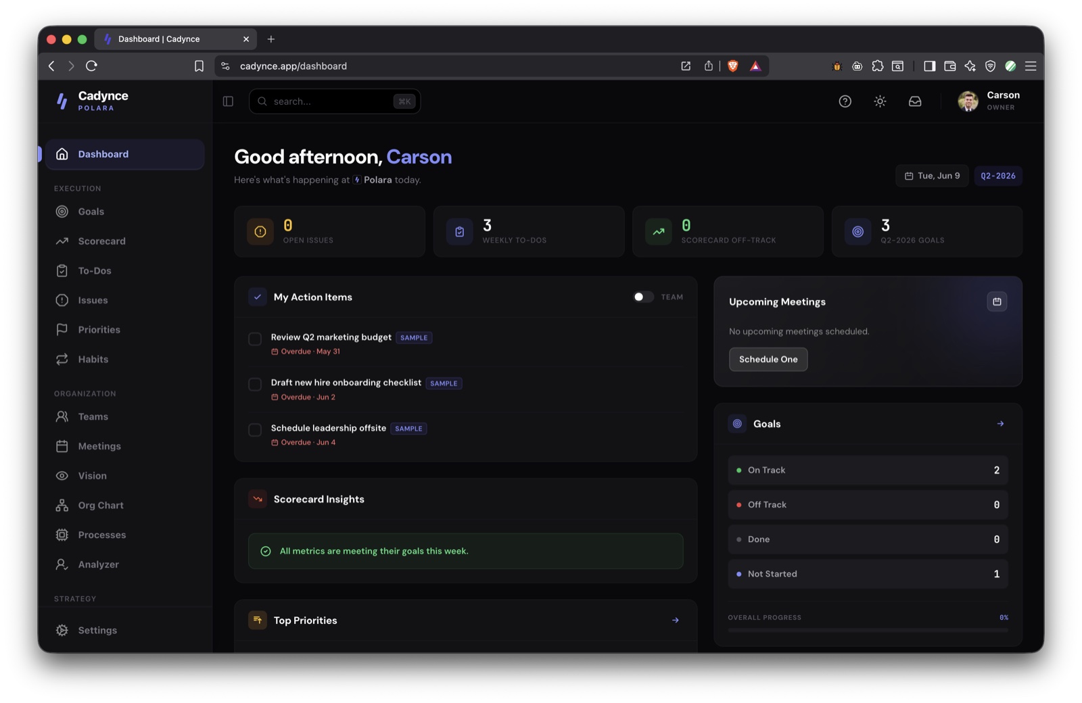
Task: Click the overall progress bar
Action: 868,630
